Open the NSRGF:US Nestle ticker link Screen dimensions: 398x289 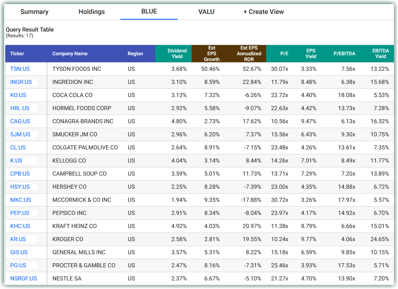click(22, 278)
